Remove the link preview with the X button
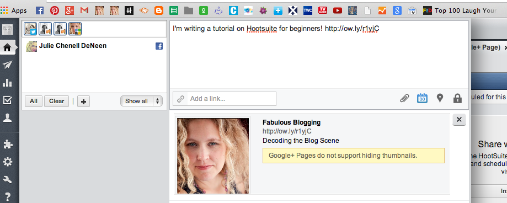 point(459,120)
